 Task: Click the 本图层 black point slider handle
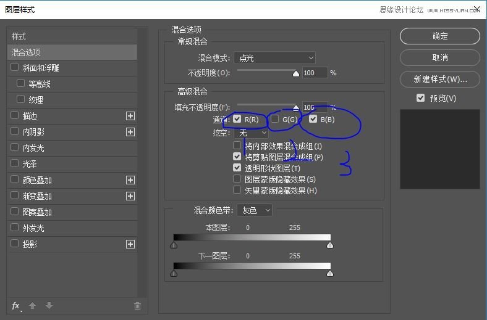[174, 245]
